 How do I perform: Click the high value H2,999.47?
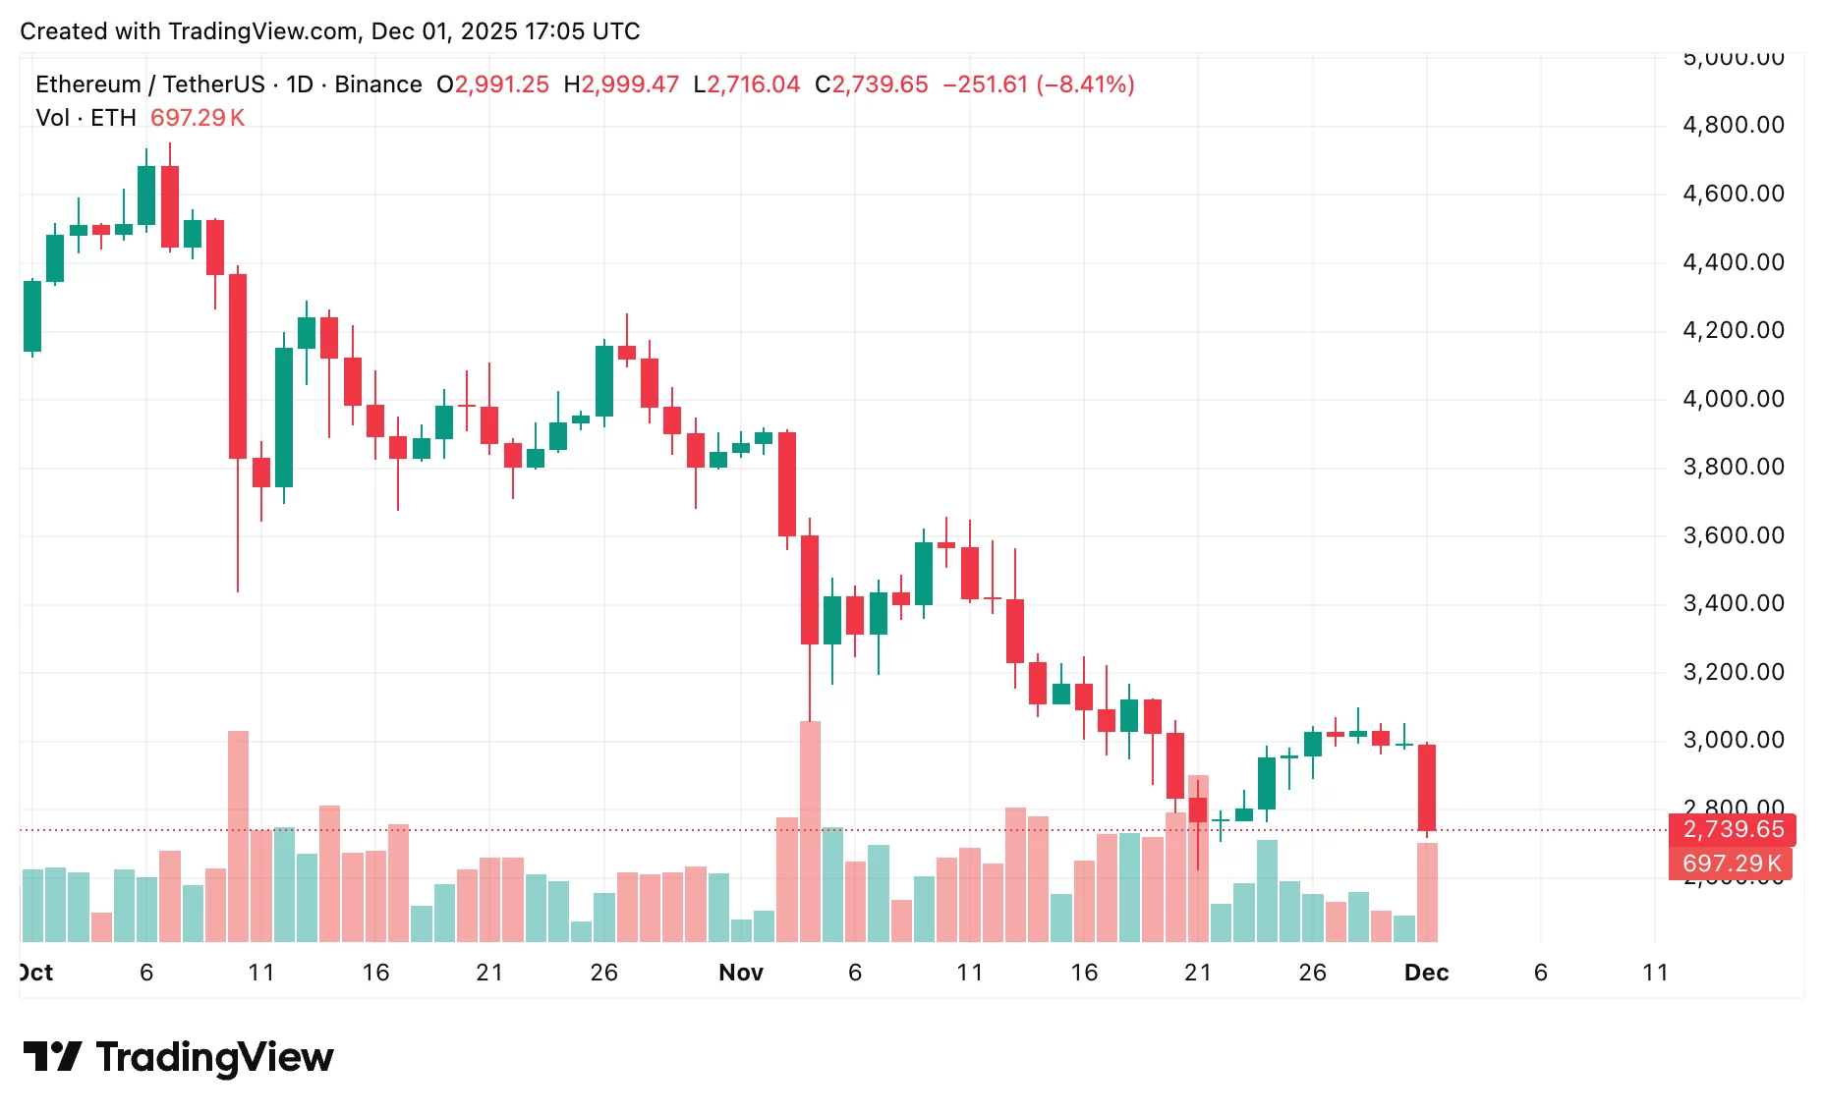[621, 84]
